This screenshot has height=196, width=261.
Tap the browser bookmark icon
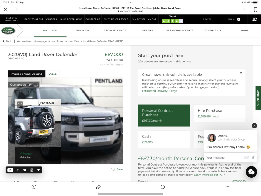click(x=256, y=10)
